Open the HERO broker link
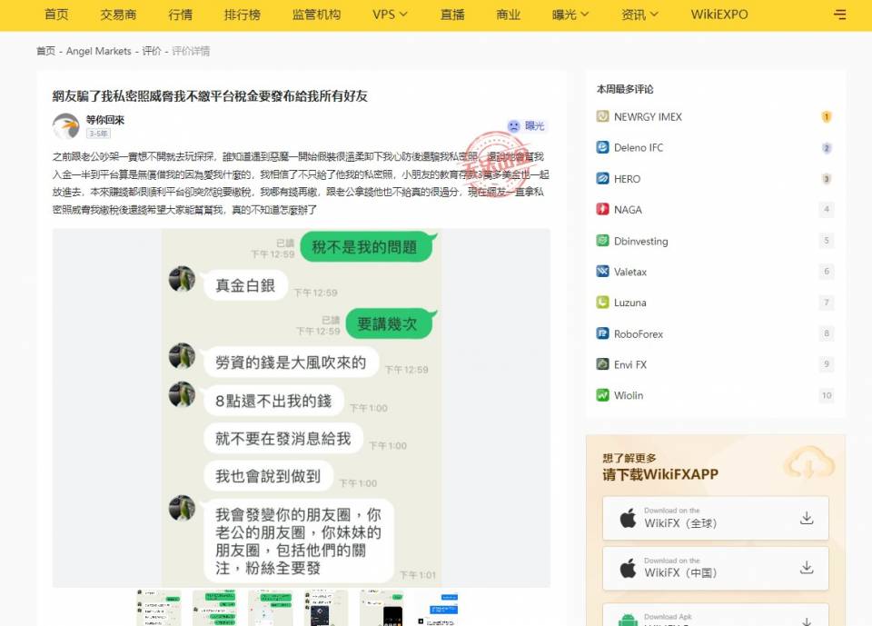Screen dimensions: 872x626 (628, 179)
